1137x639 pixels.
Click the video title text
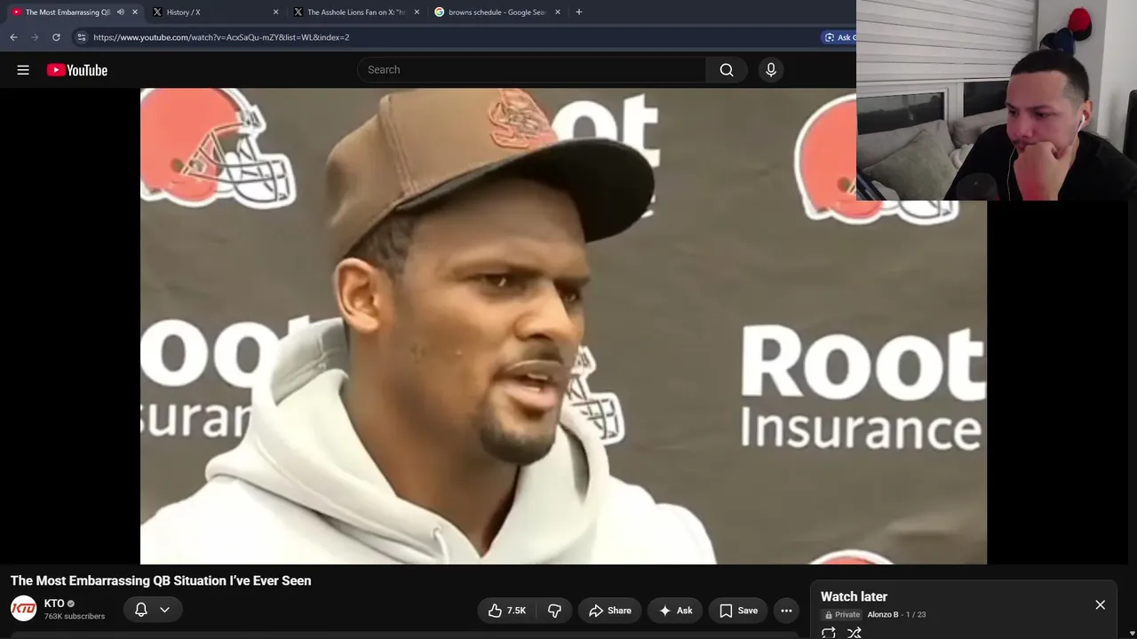161,580
